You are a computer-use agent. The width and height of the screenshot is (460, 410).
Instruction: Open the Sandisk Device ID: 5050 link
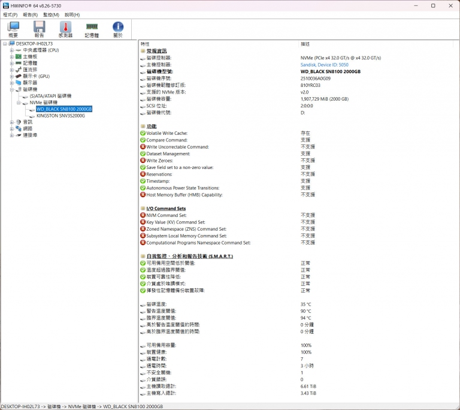coord(324,65)
